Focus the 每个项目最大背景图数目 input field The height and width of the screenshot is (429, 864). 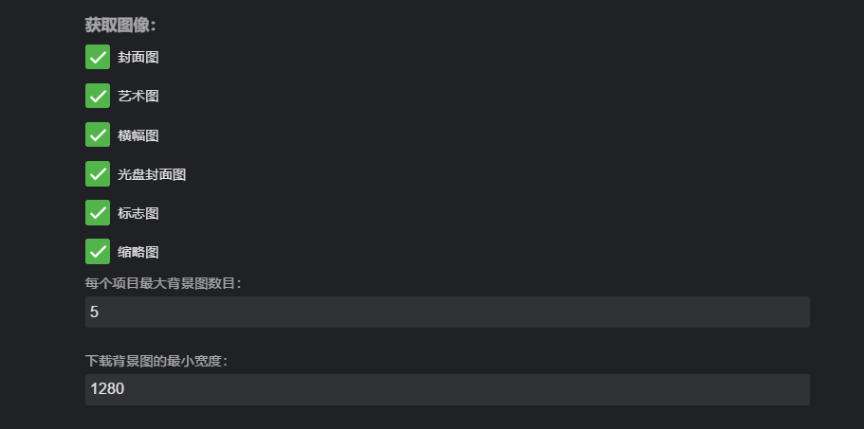447,312
